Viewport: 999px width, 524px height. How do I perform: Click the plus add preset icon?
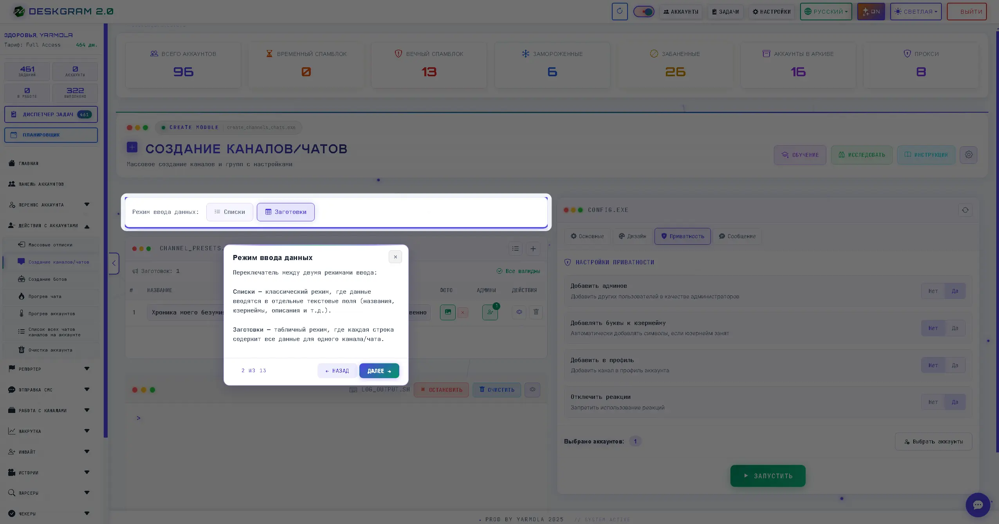click(x=533, y=248)
